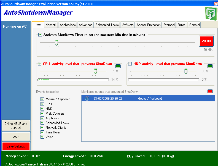
Task: Switch to the Network tab
Action: pyautogui.click(x=51, y=25)
